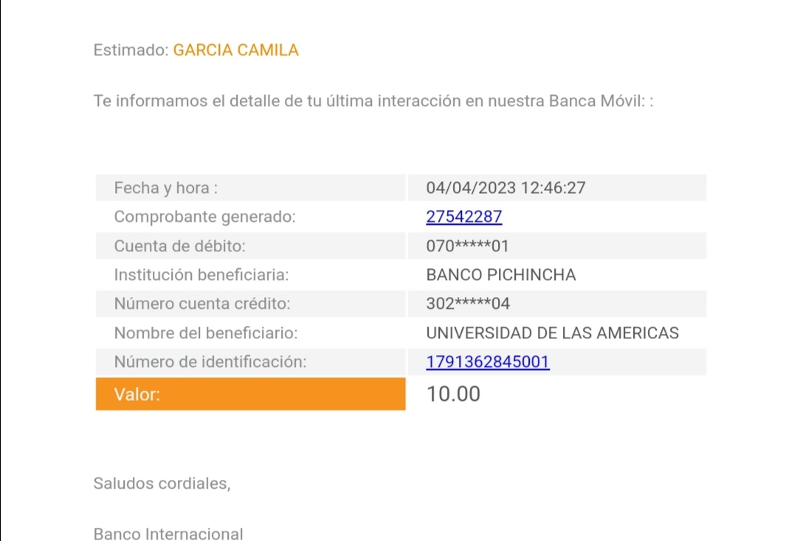Click the Institución beneficiaria label

point(201,275)
